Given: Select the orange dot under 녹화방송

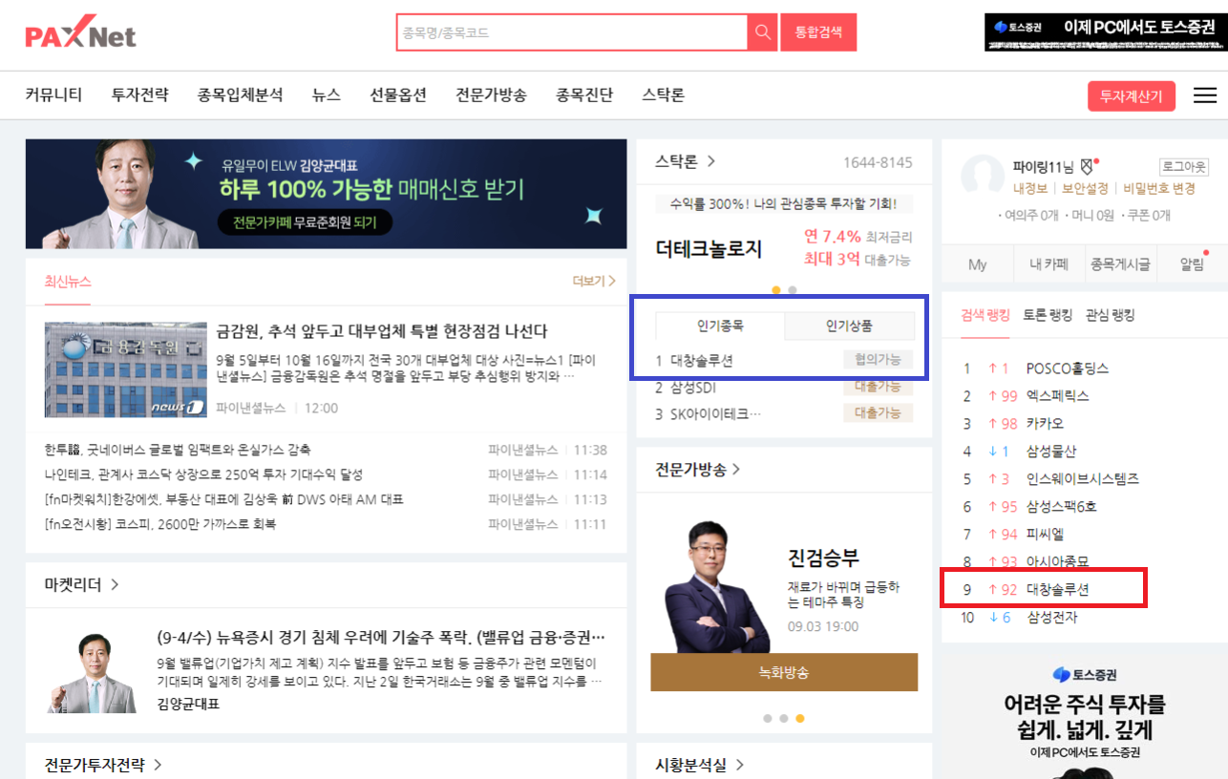Looking at the screenshot, I should tap(799, 718).
